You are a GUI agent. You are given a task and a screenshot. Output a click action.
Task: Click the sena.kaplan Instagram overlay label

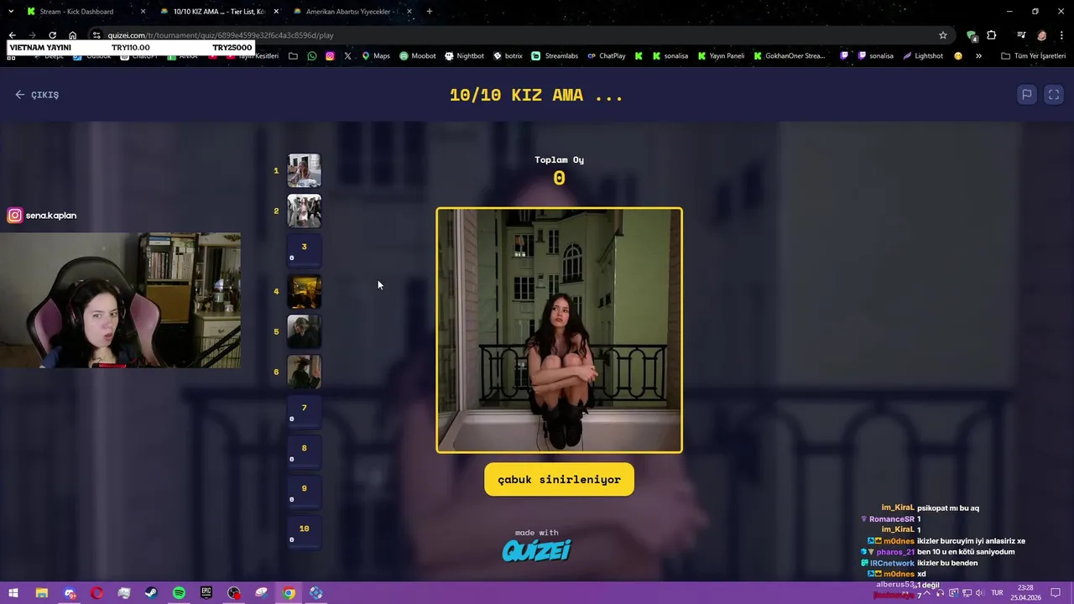[x=42, y=216]
